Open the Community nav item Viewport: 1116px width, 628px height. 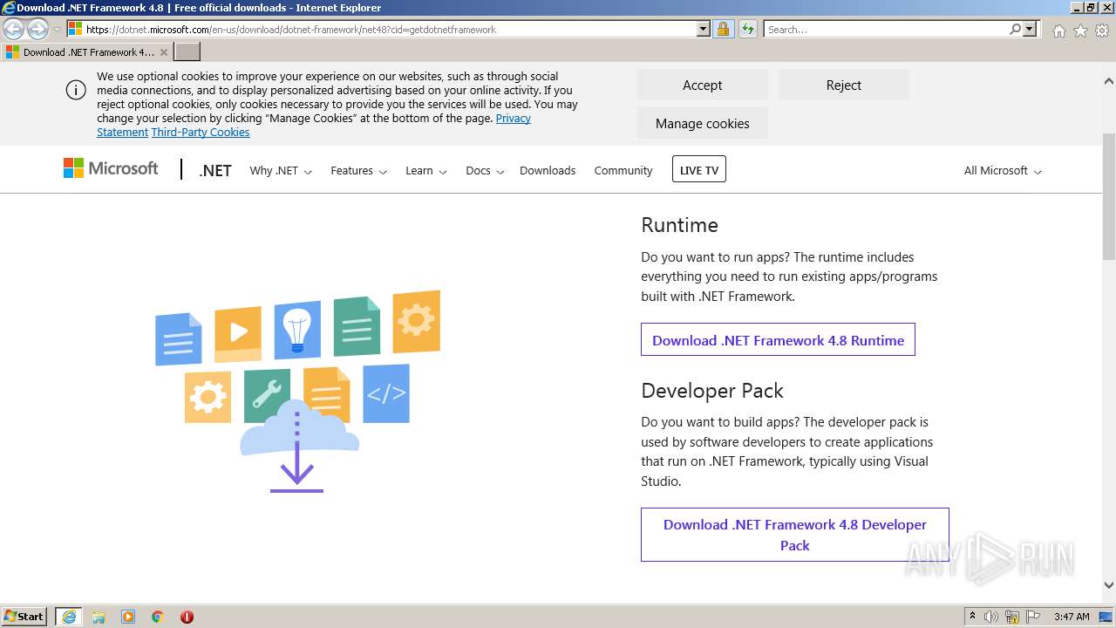623,171
